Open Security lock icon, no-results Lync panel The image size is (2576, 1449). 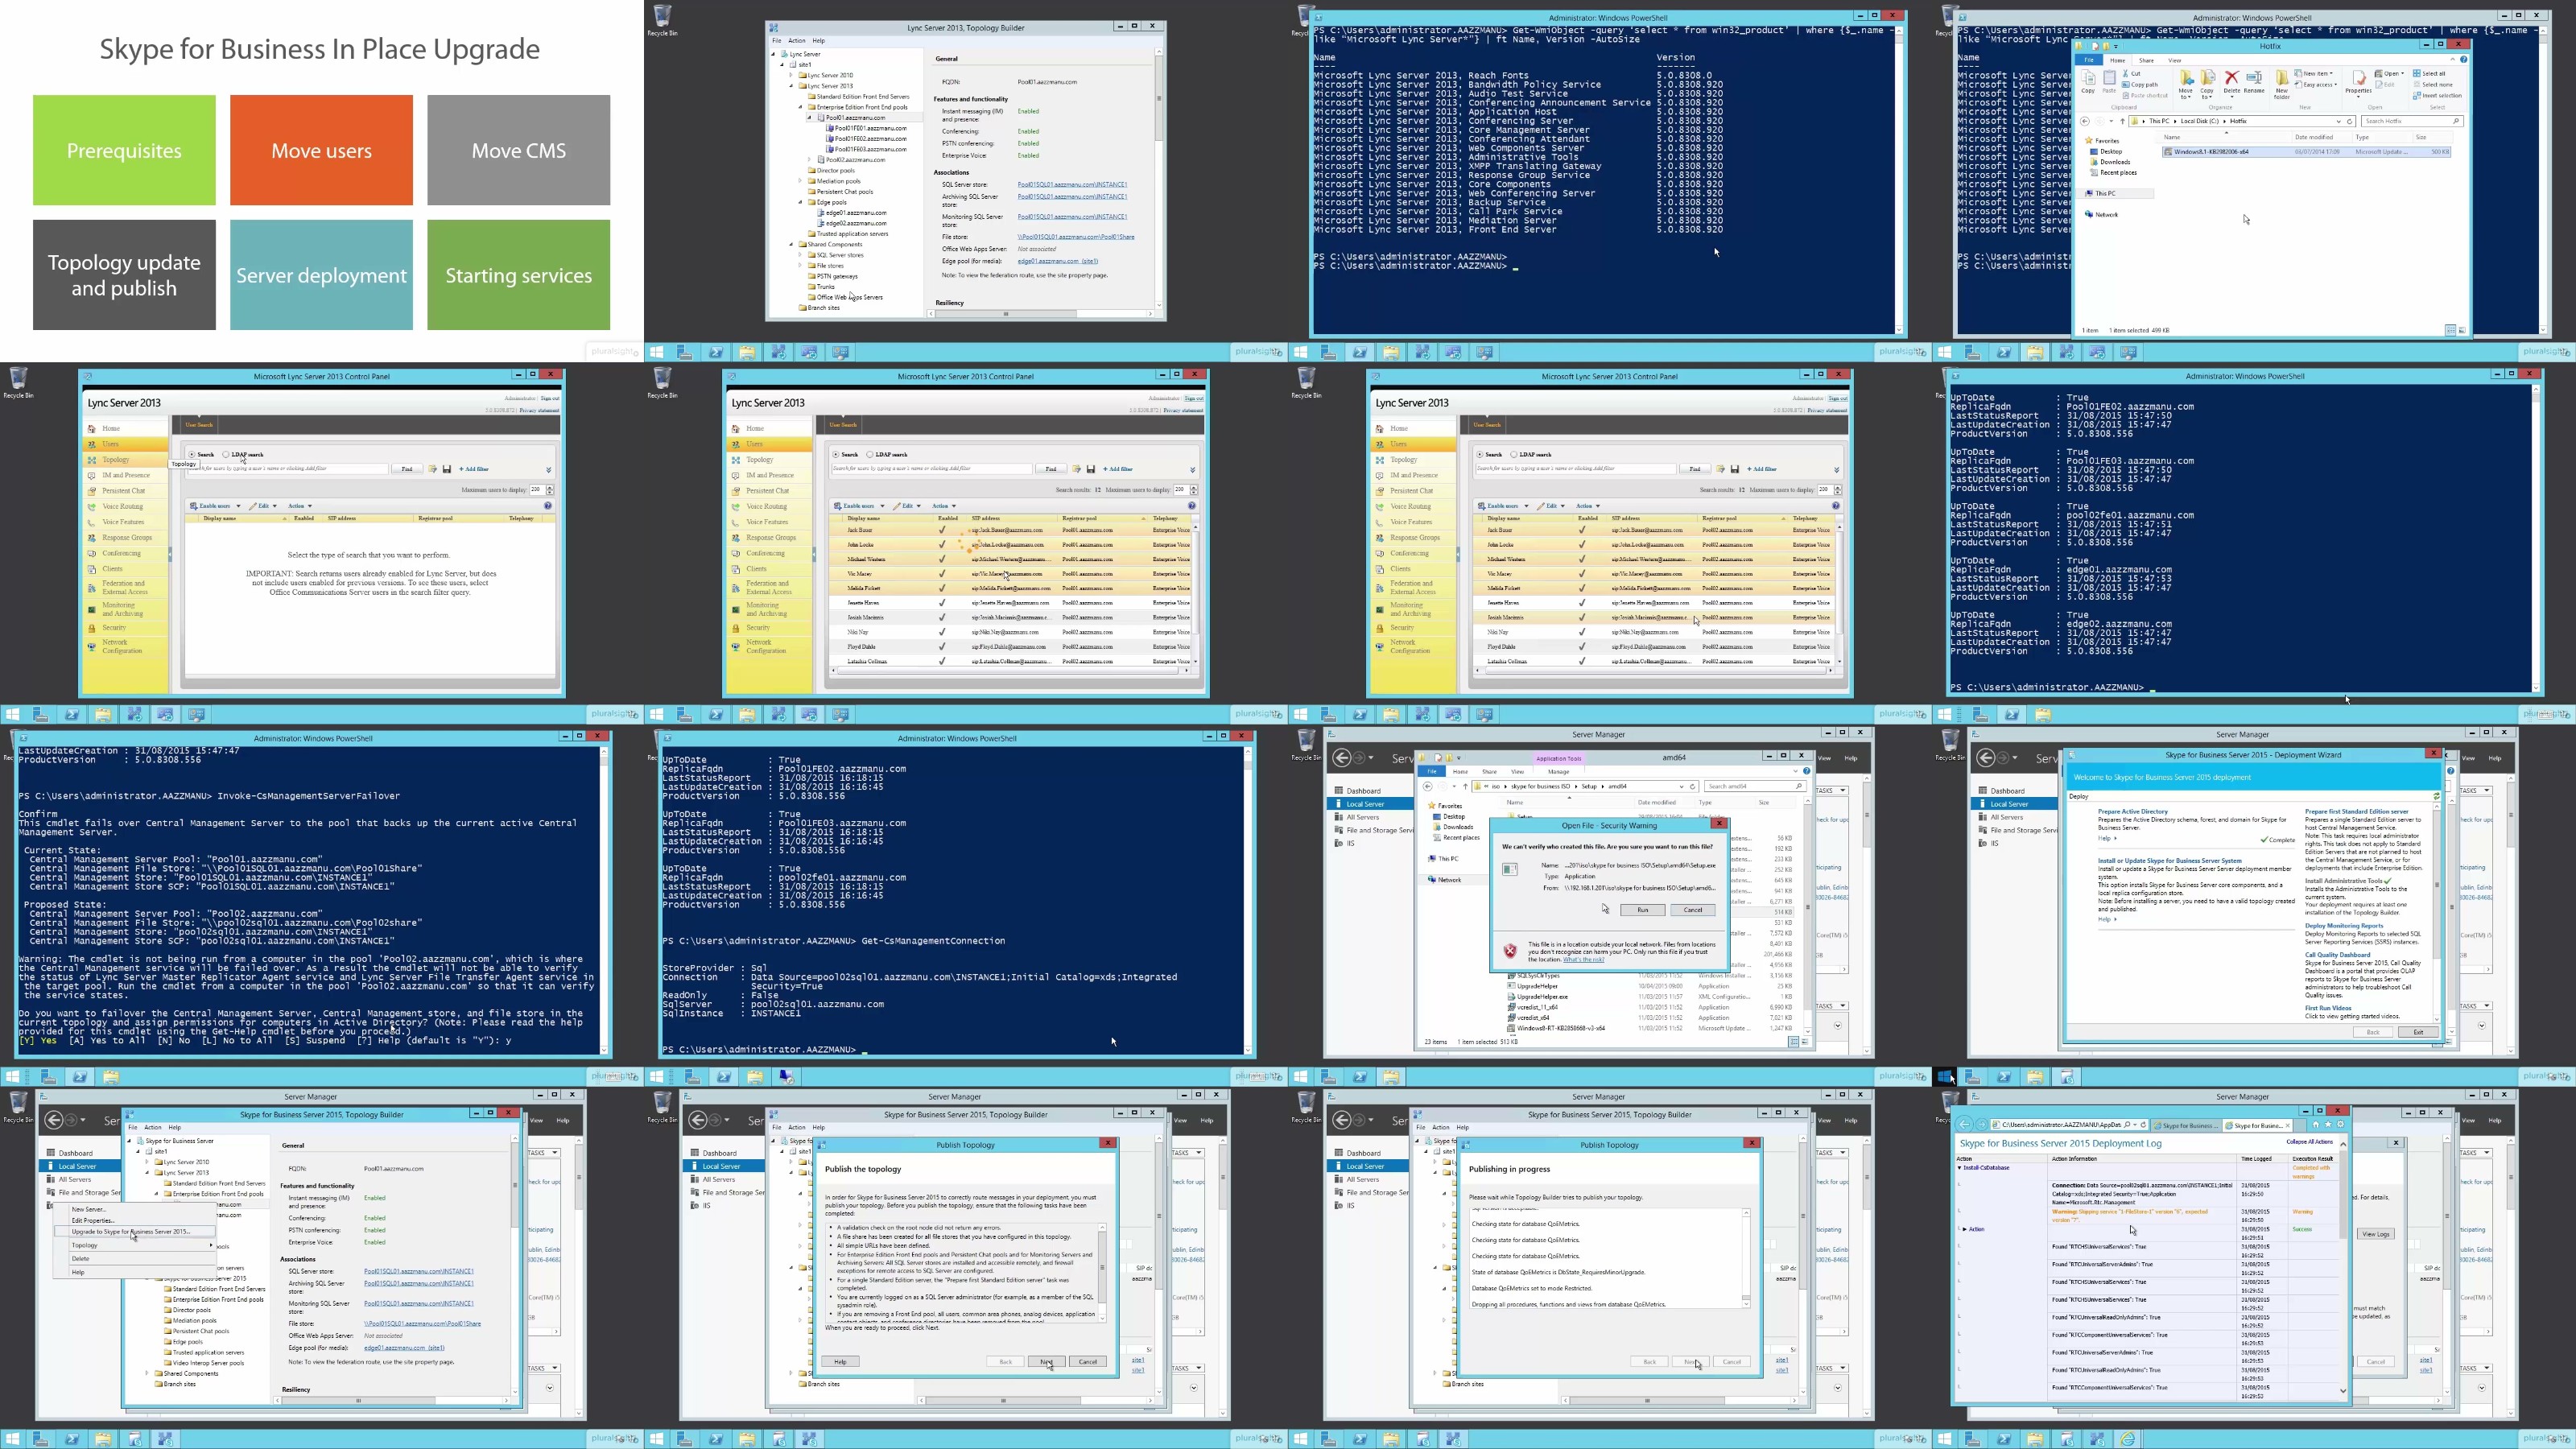(x=92, y=628)
